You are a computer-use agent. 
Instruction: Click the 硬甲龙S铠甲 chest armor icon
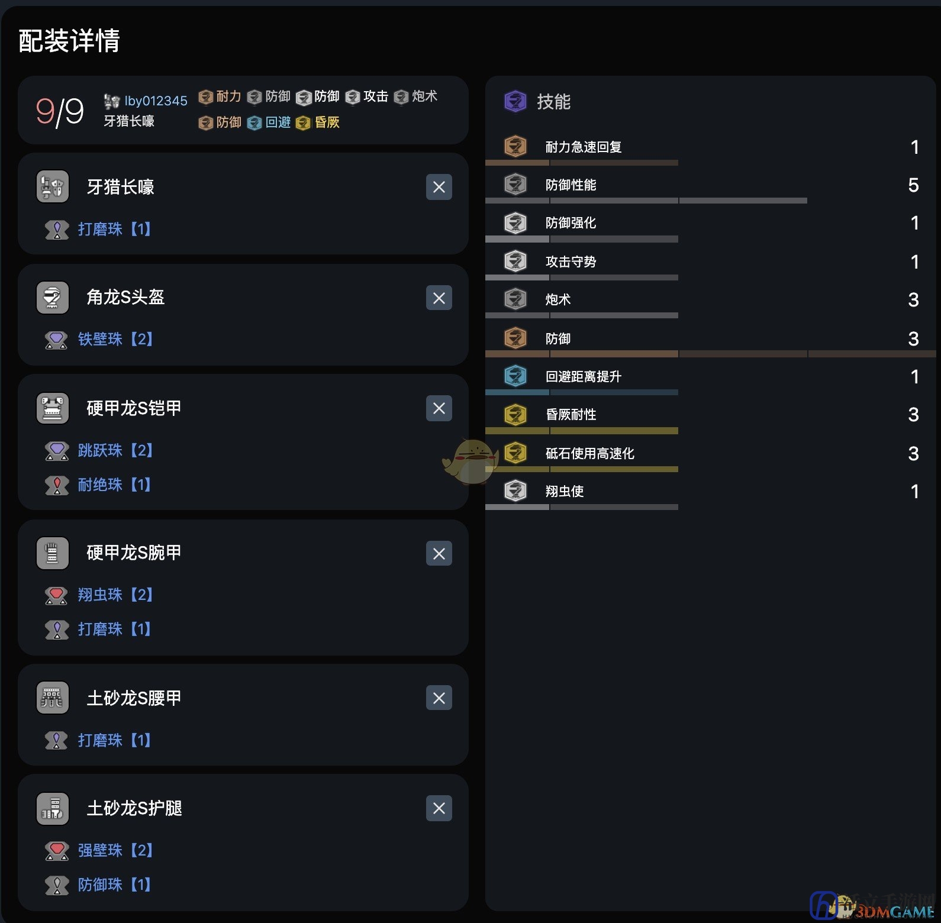(53, 408)
